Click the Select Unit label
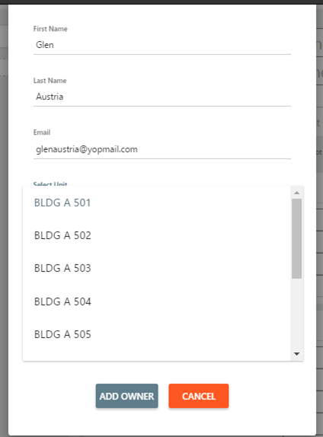The height and width of the screenshot is (437, 323). 50,184
